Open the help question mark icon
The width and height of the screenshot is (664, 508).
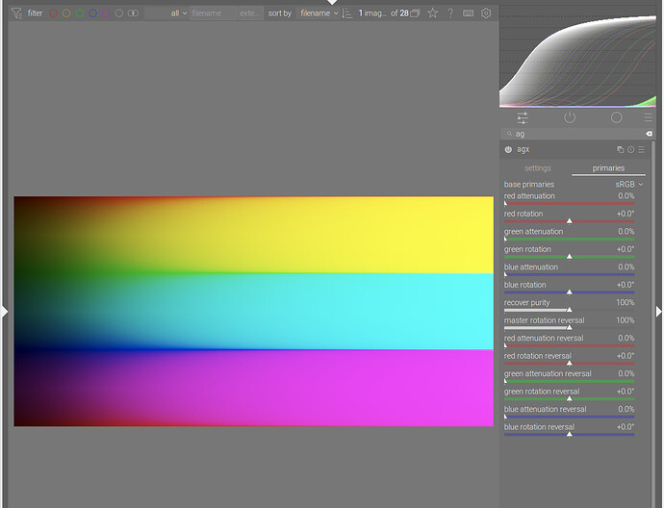(450, 13)
